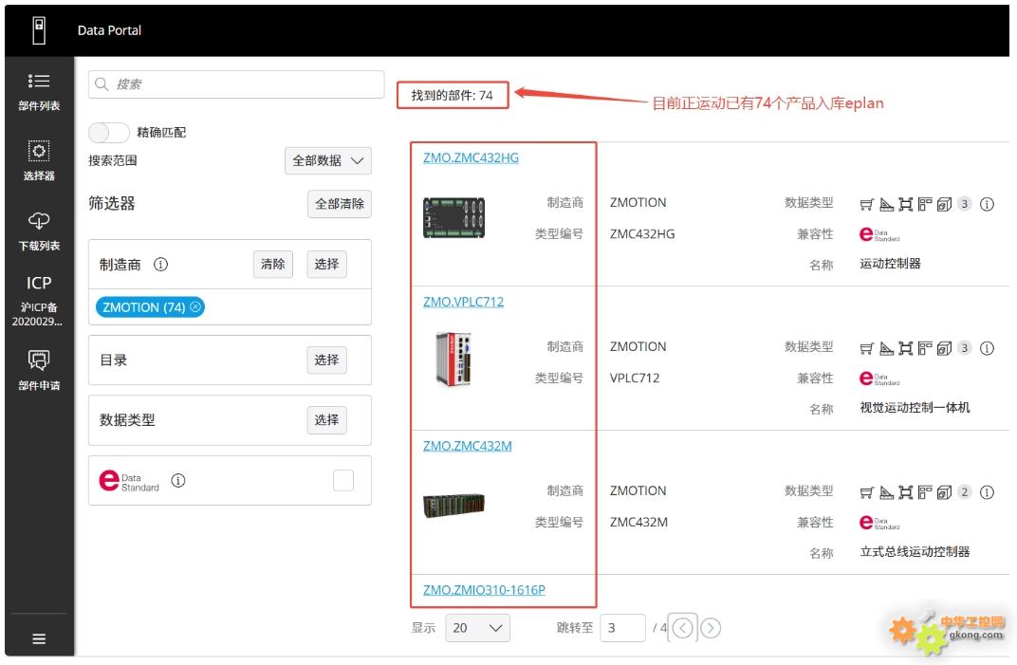Click the VPLC712 product thumbnail
The width and height of the screenshot is (1017, 665).
pyautogui.click(x=453, y=359)
